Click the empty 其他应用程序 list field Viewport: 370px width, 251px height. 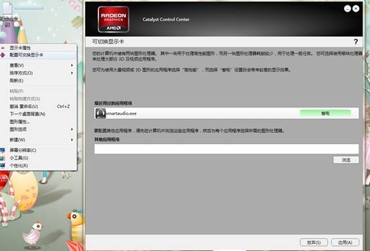[226, 149]
